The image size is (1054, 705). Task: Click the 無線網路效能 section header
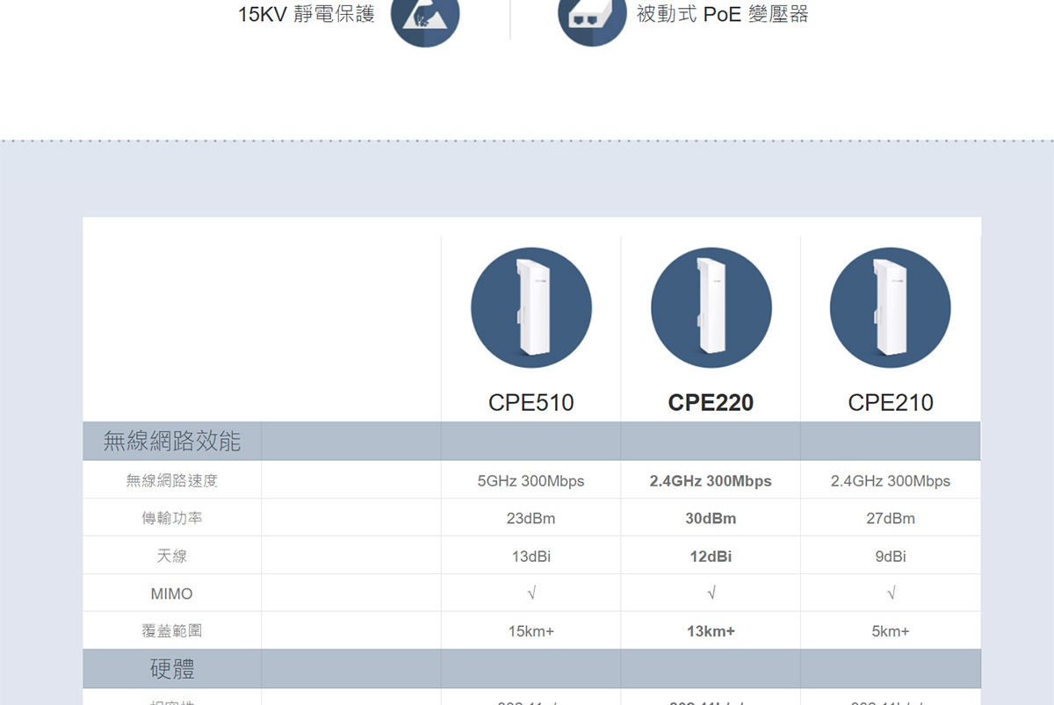[x=172, y=441]
